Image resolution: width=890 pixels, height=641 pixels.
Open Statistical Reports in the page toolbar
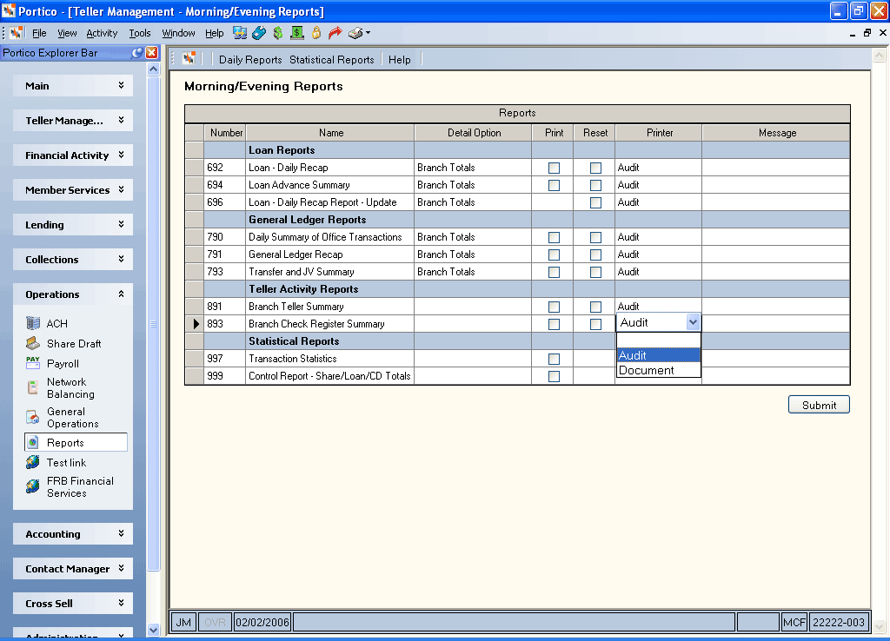coord(331,60)
